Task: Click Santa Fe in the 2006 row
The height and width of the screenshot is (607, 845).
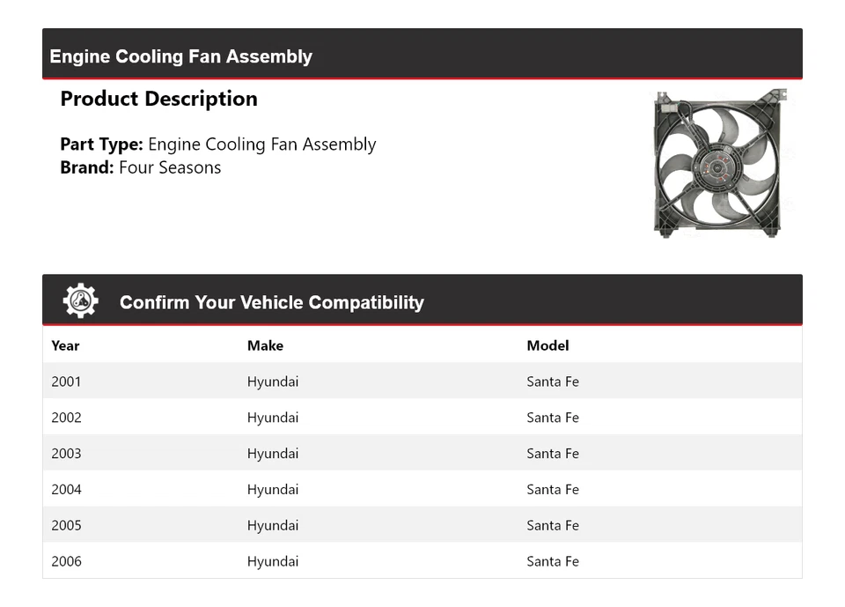Action: (553, 561)
